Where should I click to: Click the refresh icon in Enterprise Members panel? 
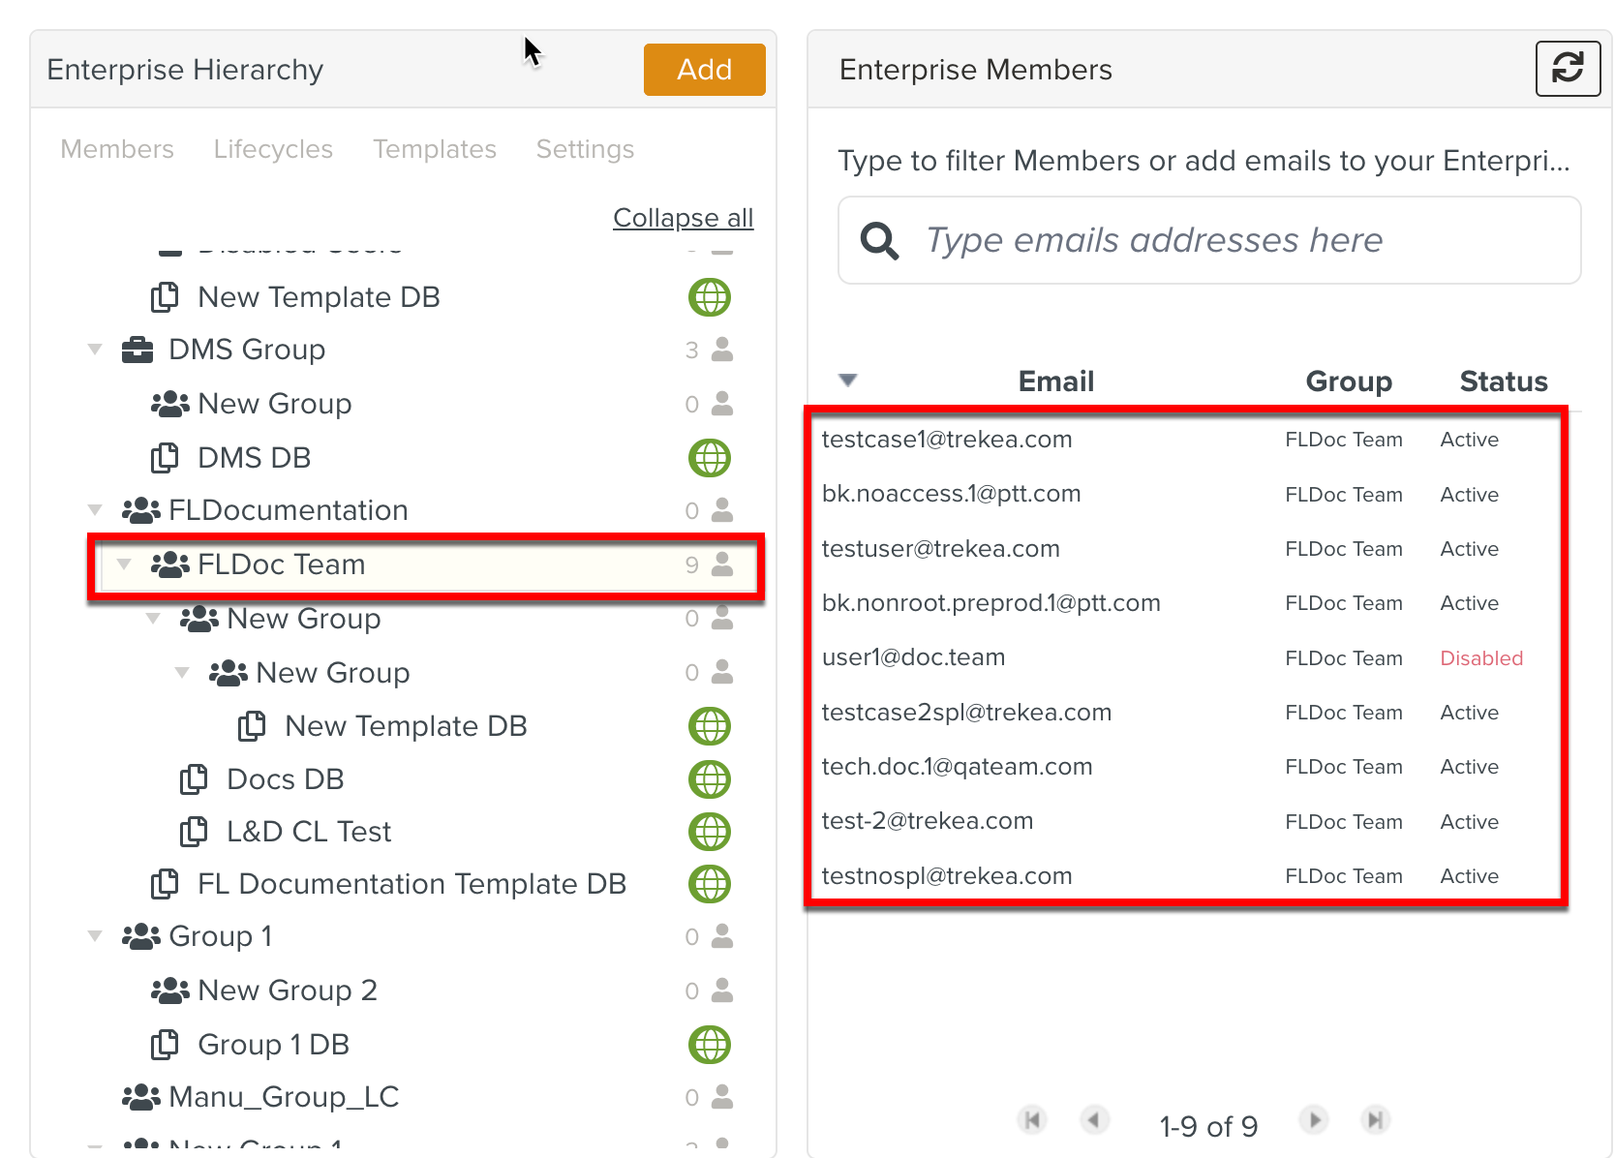[1568, 69]
